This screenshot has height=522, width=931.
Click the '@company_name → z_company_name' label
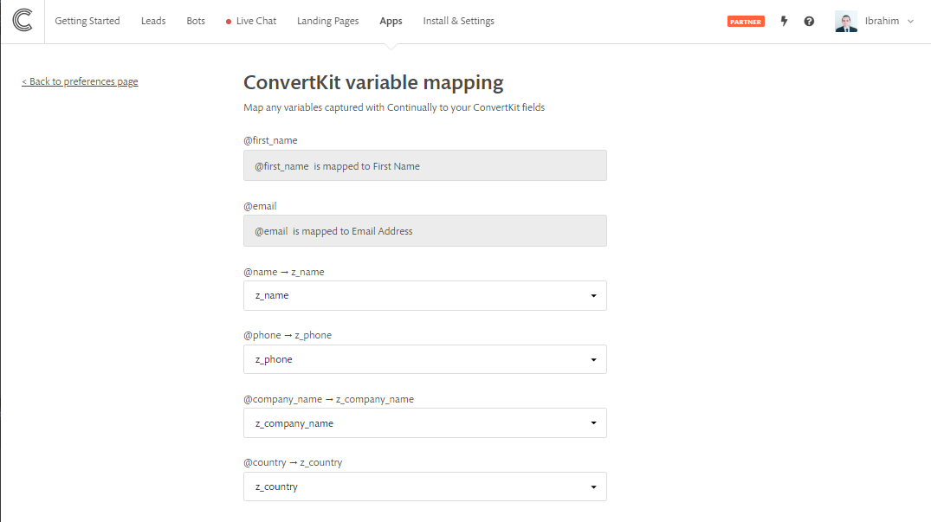(328, 399)
